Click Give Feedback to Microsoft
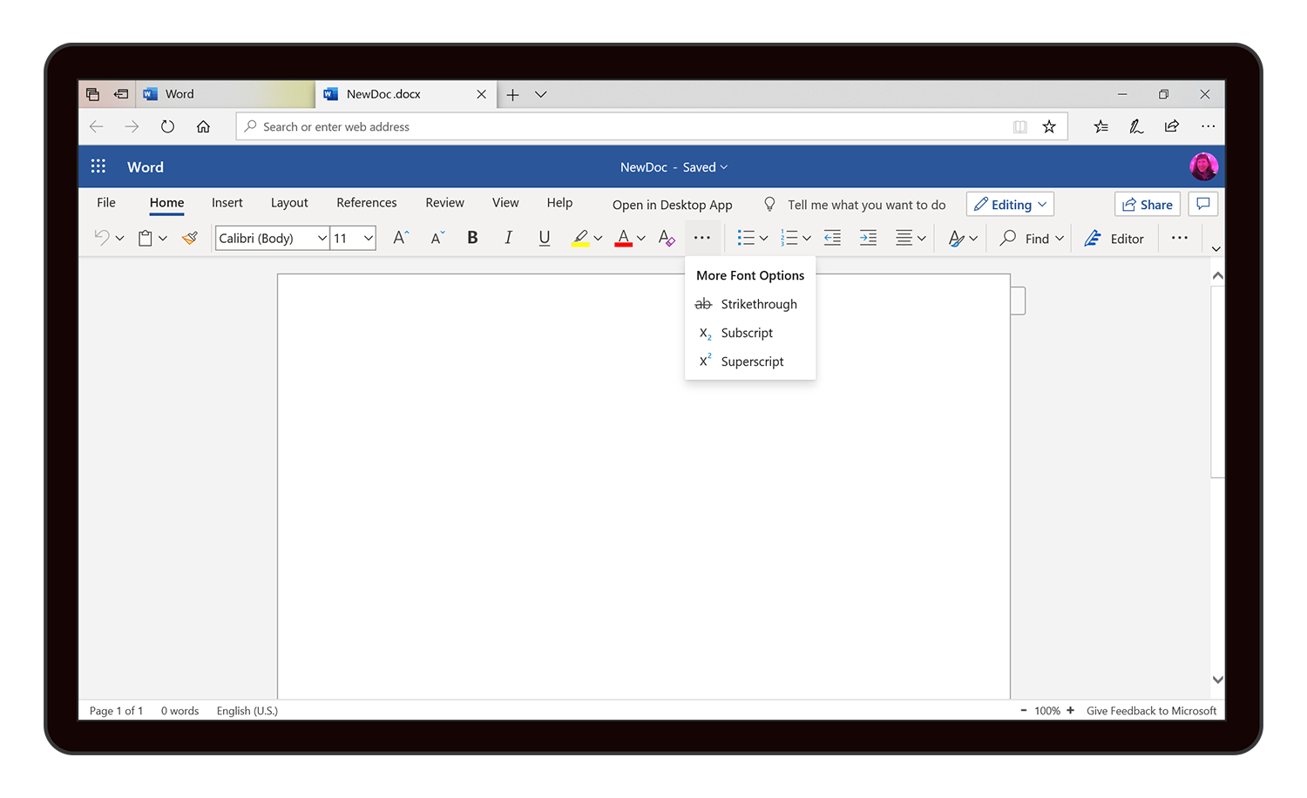Screen dimensions: 1307x798 1151,711
